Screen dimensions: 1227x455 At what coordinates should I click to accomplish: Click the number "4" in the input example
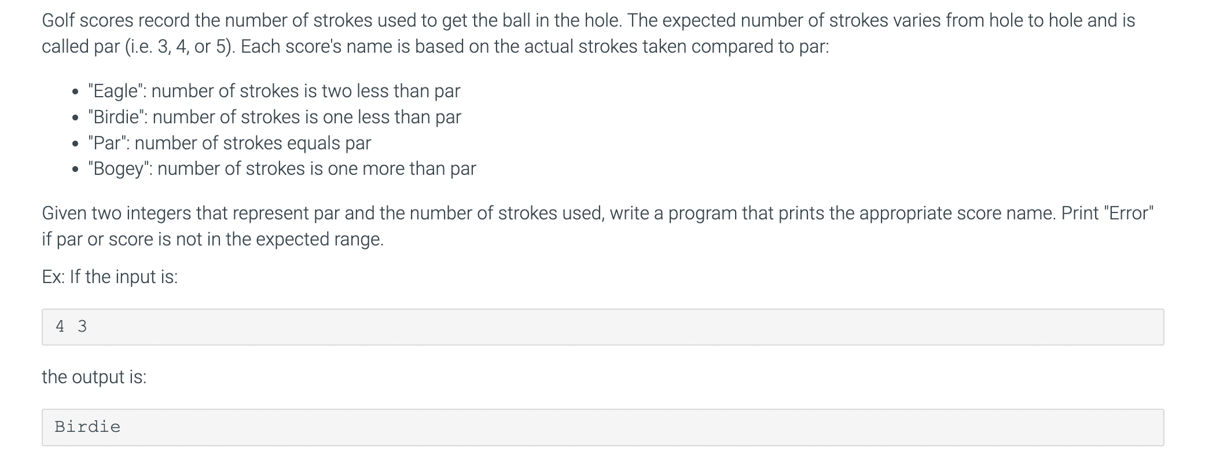coord(60,326)
